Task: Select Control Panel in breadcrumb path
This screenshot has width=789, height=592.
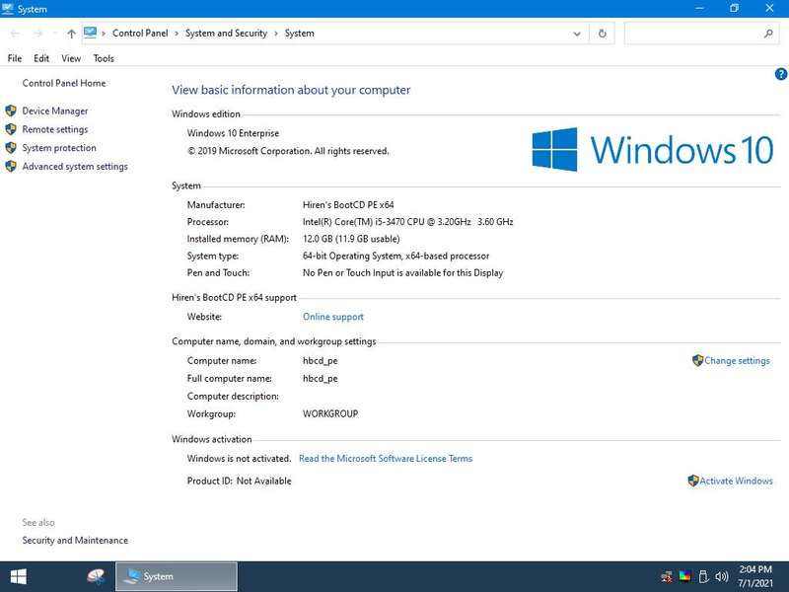Action: tap(140, 34)
